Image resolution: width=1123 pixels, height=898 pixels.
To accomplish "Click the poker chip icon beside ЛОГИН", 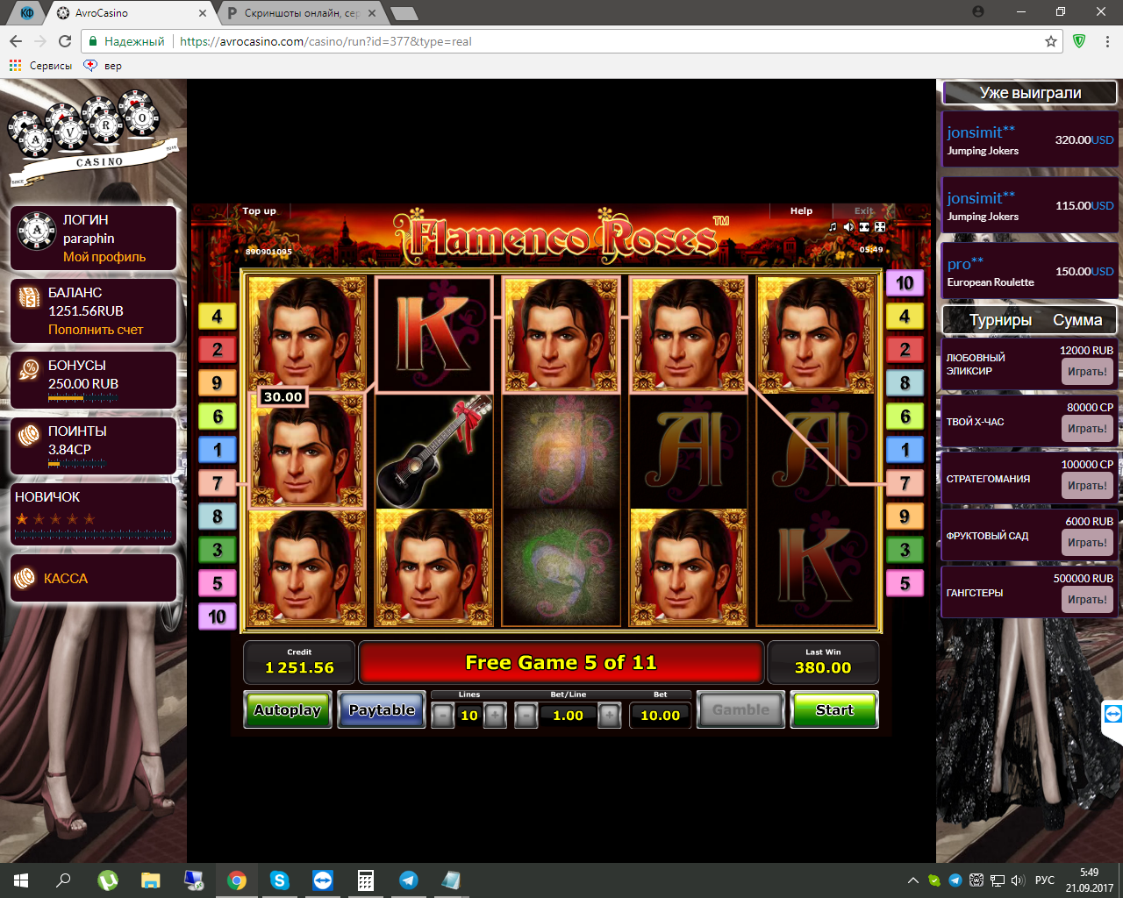I will pyautogui.click(x=37, y=231).
